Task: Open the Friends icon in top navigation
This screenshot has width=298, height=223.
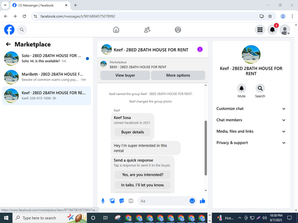Action: (147, 30)
